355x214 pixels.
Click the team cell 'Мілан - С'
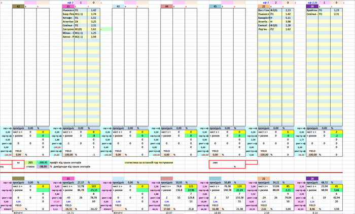click(68, 33)
